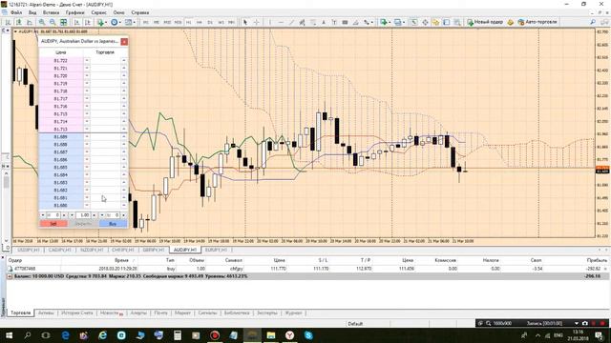Open the indicators list dropdown
This screenshot has width=611, height=343.
click(102, 22)
